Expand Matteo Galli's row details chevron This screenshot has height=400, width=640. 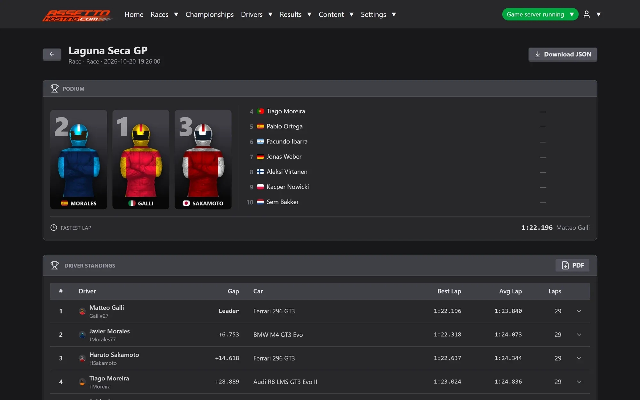579,311
